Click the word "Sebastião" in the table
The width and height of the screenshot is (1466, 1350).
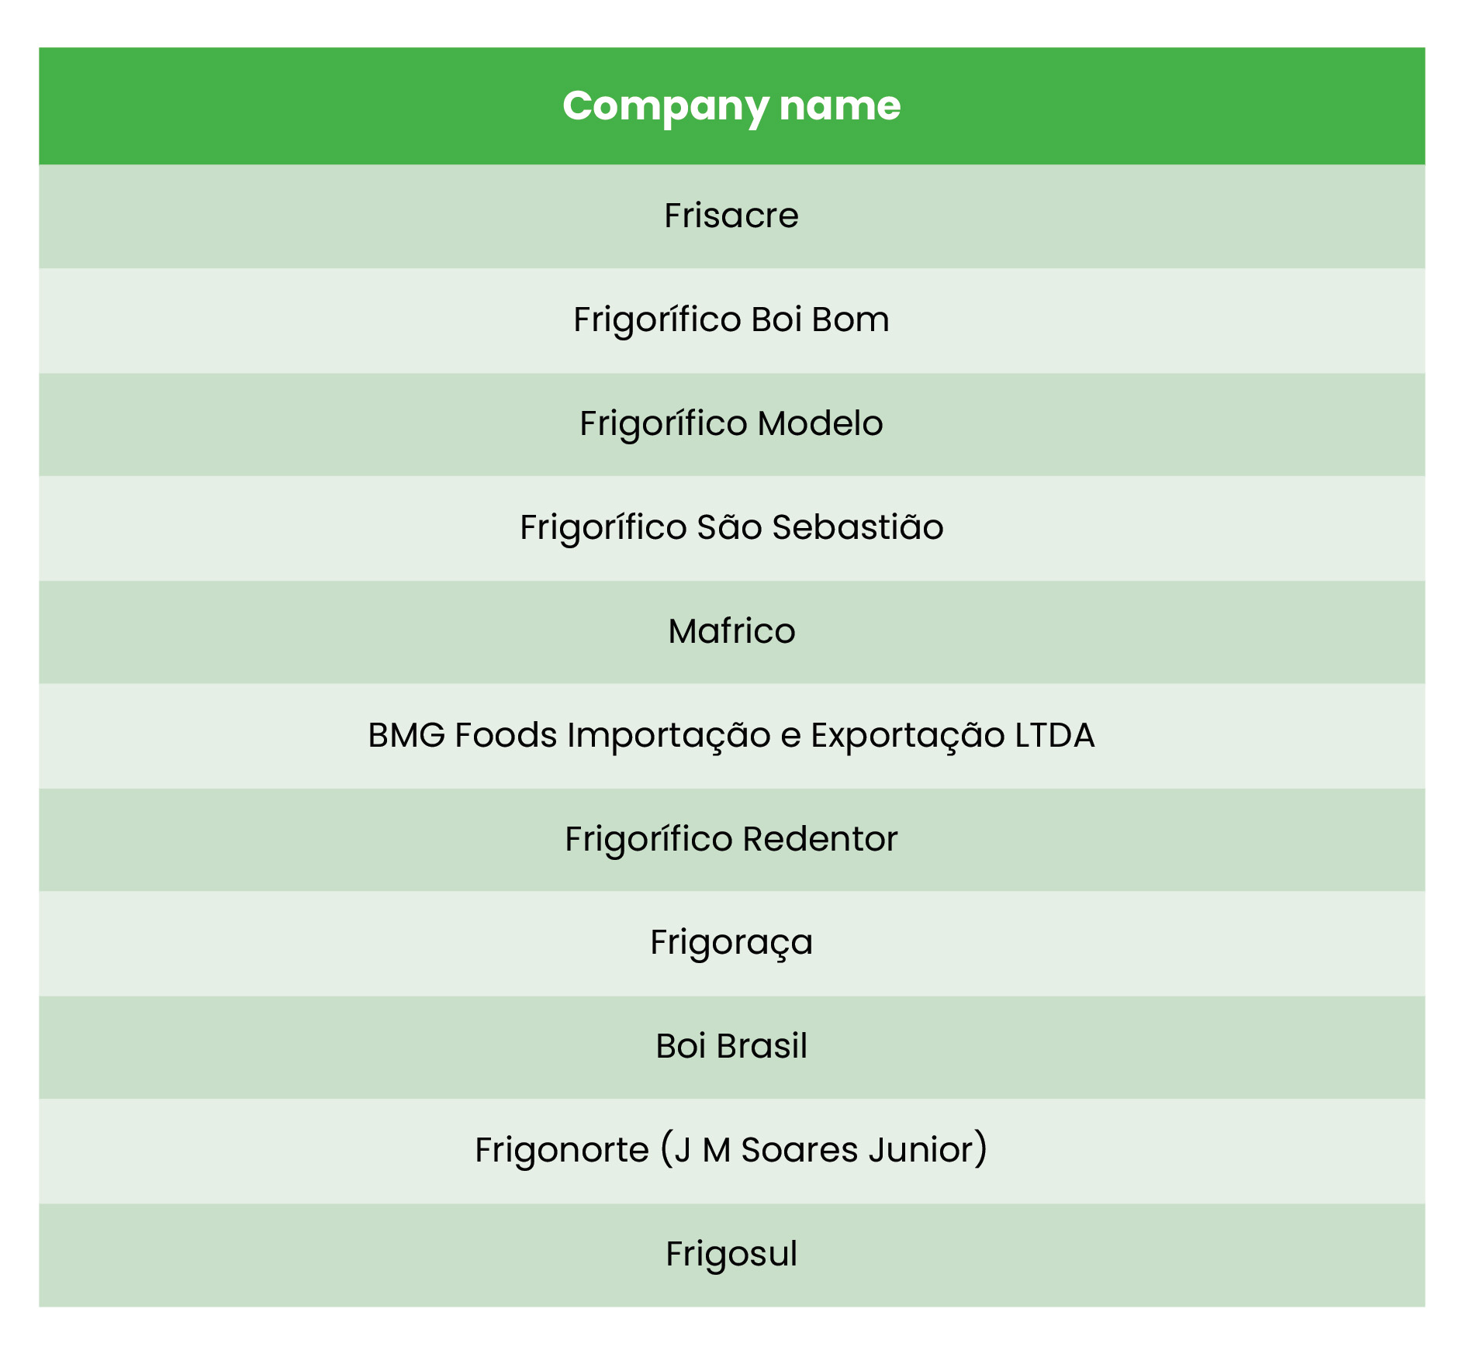tap(857, 527)
